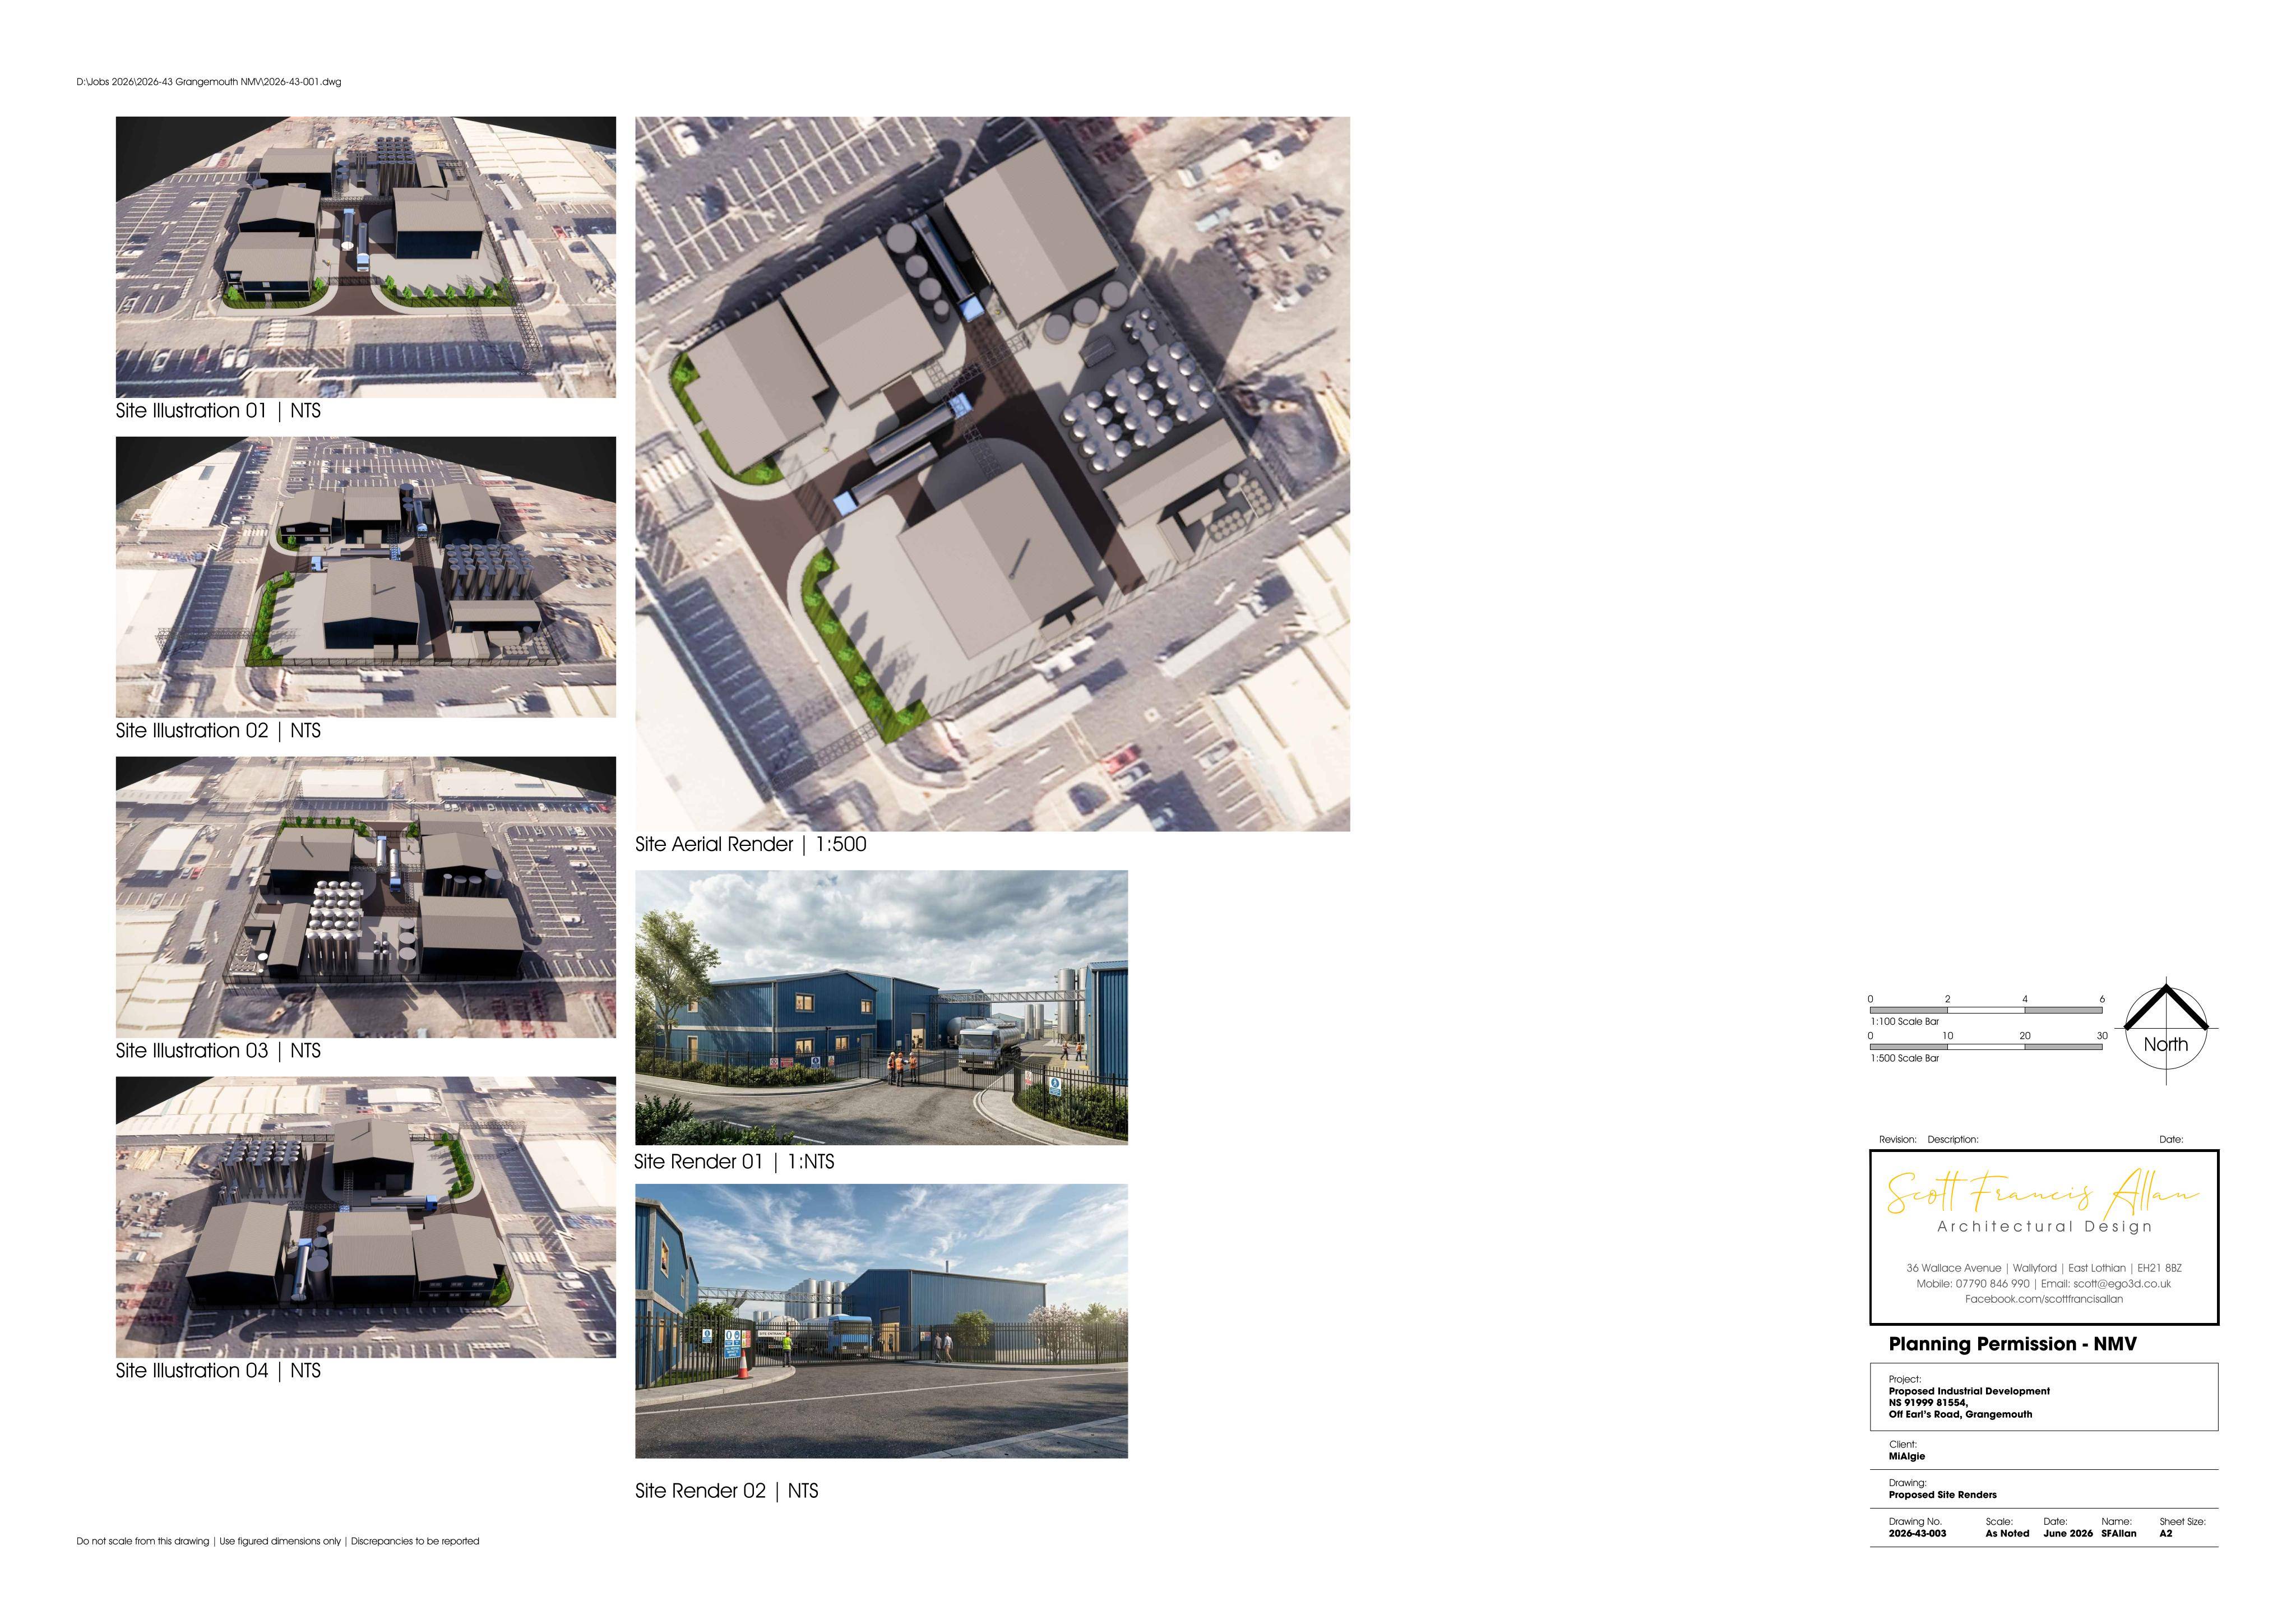Click the name value 'SFAllan'
Screen dimensions: 2296x1624
tap(2118, 1533)
